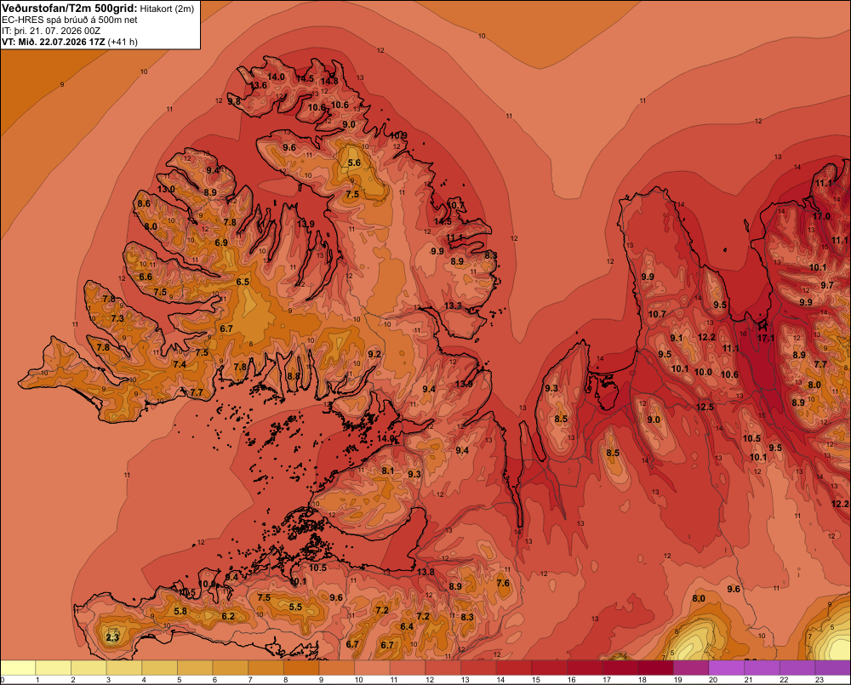The height and width of the screenshot is (685, 851).
Task: Choose the orange 8–9 degree legend swatch
Action: point(301,668)
